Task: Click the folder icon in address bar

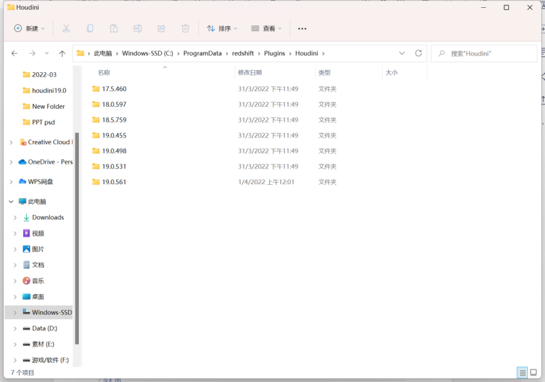Action: [x=80, y=53]
